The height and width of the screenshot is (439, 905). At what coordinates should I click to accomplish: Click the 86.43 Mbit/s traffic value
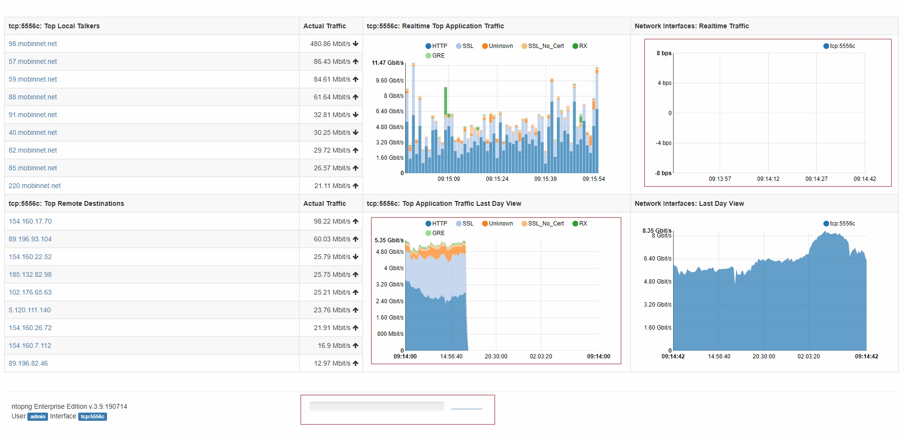click(332, 61)
